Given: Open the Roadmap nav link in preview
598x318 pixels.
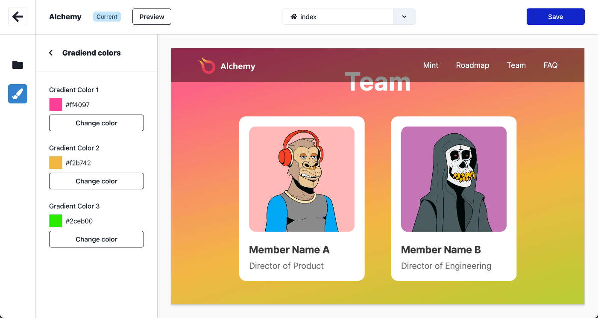Looking at the screenshot, I should [x=472, y=65].
